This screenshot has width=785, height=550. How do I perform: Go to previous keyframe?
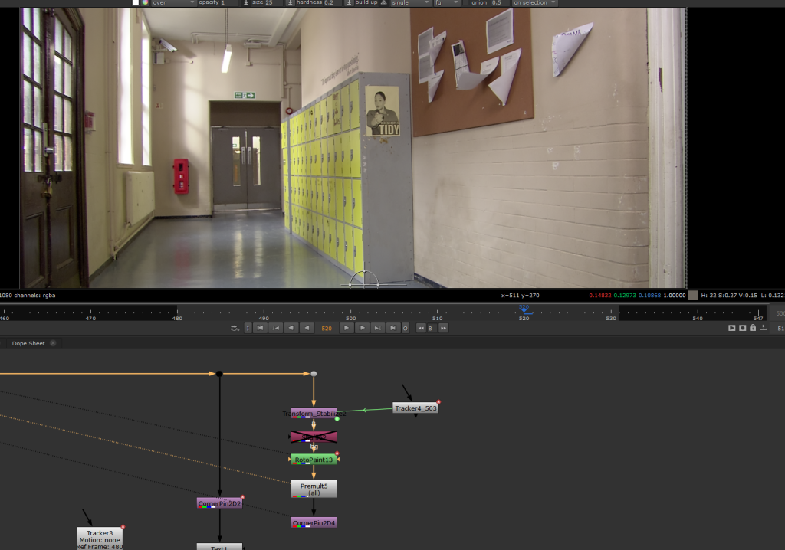coord(275,329)
